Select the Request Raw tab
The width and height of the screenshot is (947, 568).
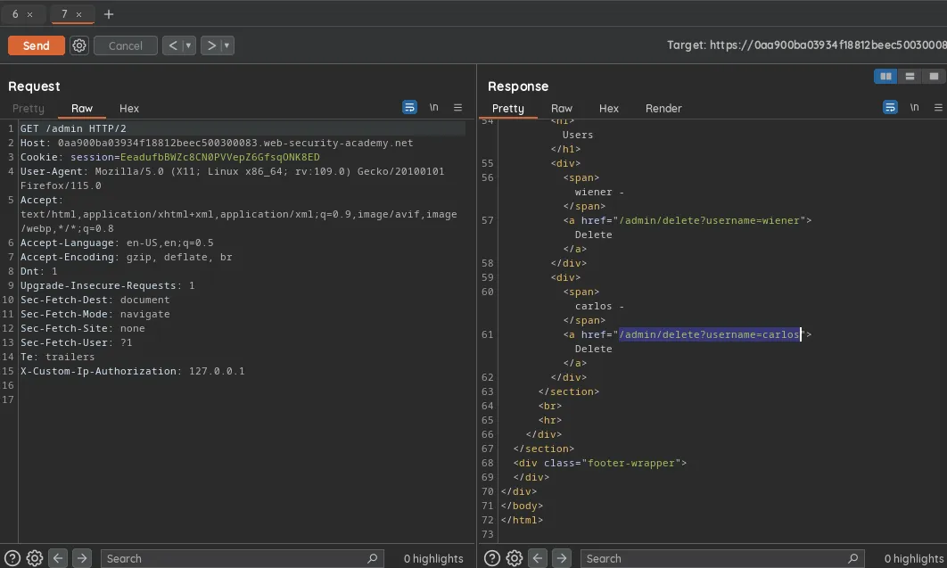82,108
